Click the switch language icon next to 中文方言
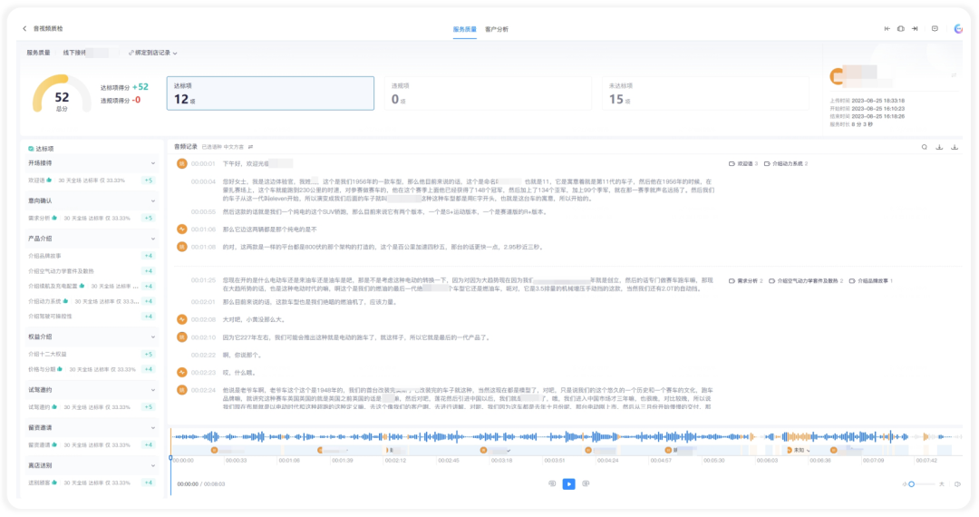The height and width of the screenshot is (517, 979). coord(250,147)
